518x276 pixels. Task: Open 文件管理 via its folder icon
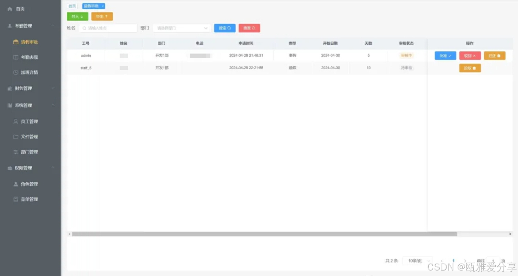point(15,136)
